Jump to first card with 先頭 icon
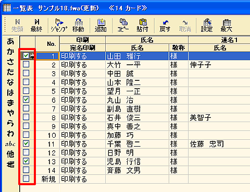 coord(17,26)
